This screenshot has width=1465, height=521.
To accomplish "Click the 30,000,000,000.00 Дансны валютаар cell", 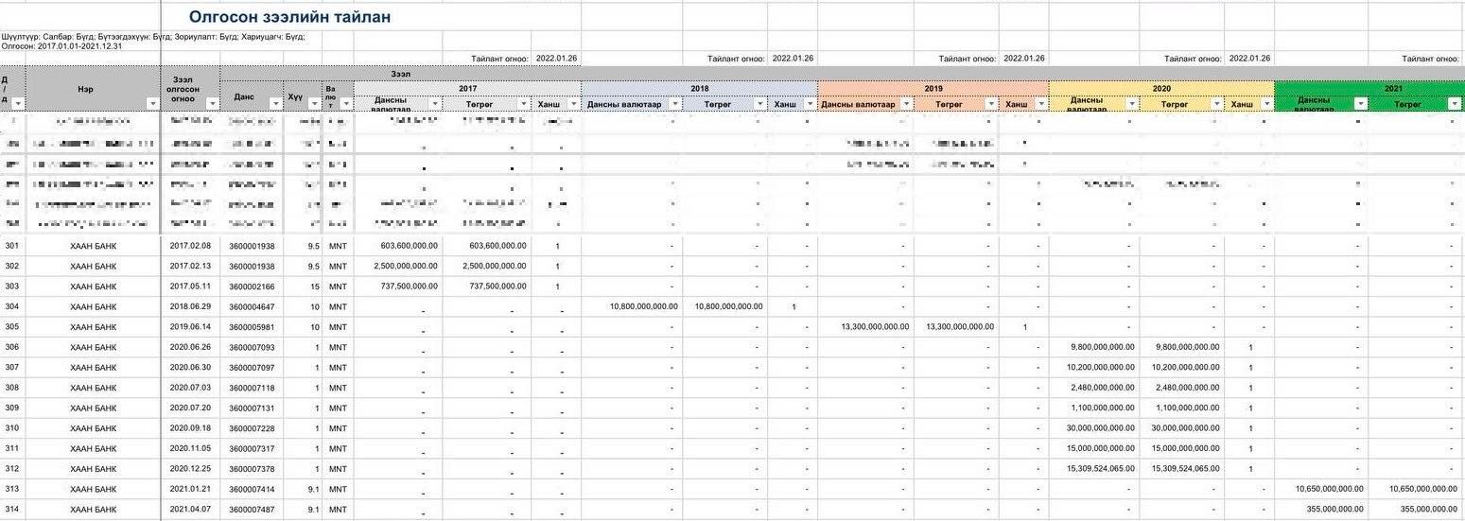I will 1097,428.
